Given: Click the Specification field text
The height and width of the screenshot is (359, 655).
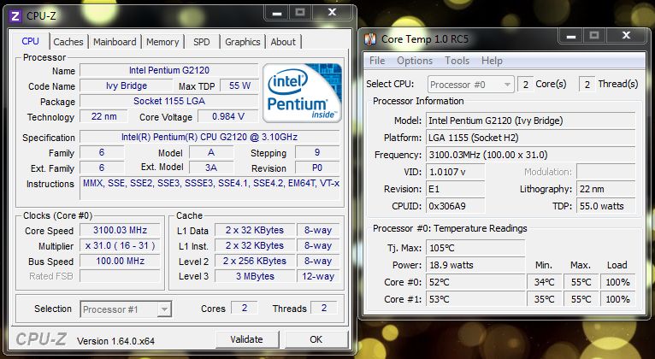Looking at the screenshot, I should pos(209,137).
